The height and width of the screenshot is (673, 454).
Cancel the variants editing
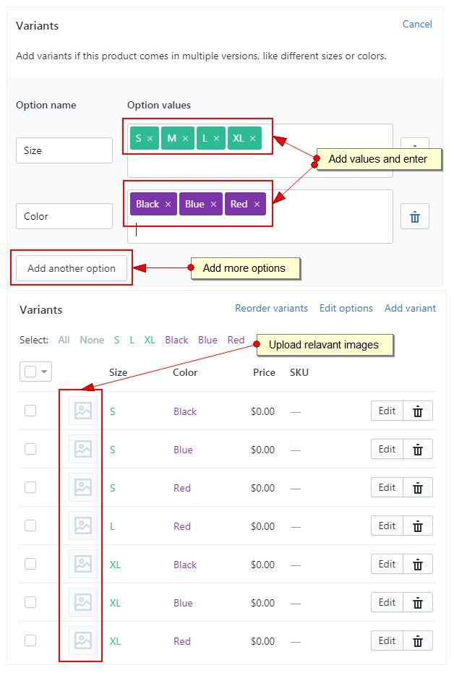[x=417, y=25]
